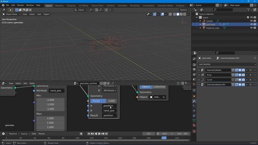Switch to Geometry Nodes workspace tab
The width and height of the screenshot is (258, 145).
(165, 6)
